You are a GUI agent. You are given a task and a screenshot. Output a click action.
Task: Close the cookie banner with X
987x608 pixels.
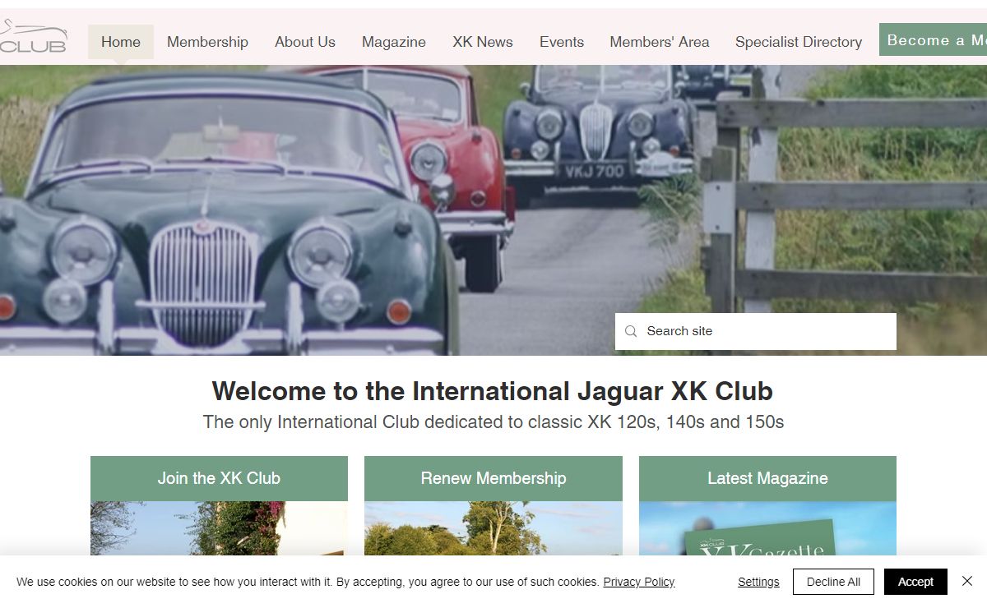tap(967, 581)
